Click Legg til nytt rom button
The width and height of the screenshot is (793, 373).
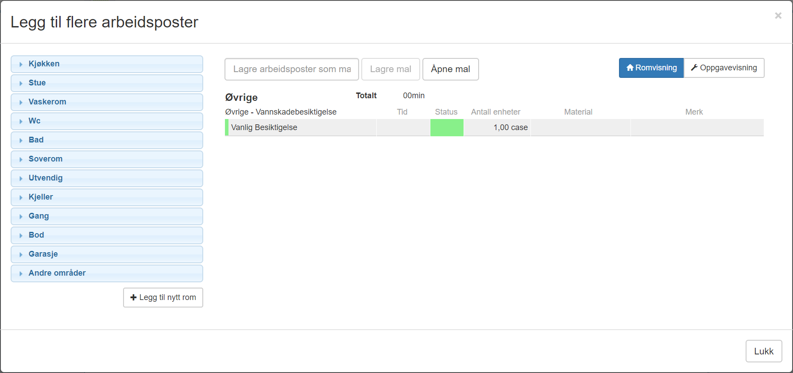[x=163, y=297]
